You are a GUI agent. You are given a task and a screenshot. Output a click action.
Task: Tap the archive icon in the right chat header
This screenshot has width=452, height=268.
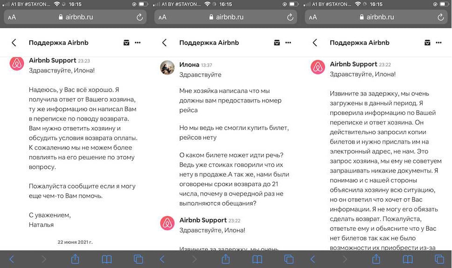click(427, 43)
